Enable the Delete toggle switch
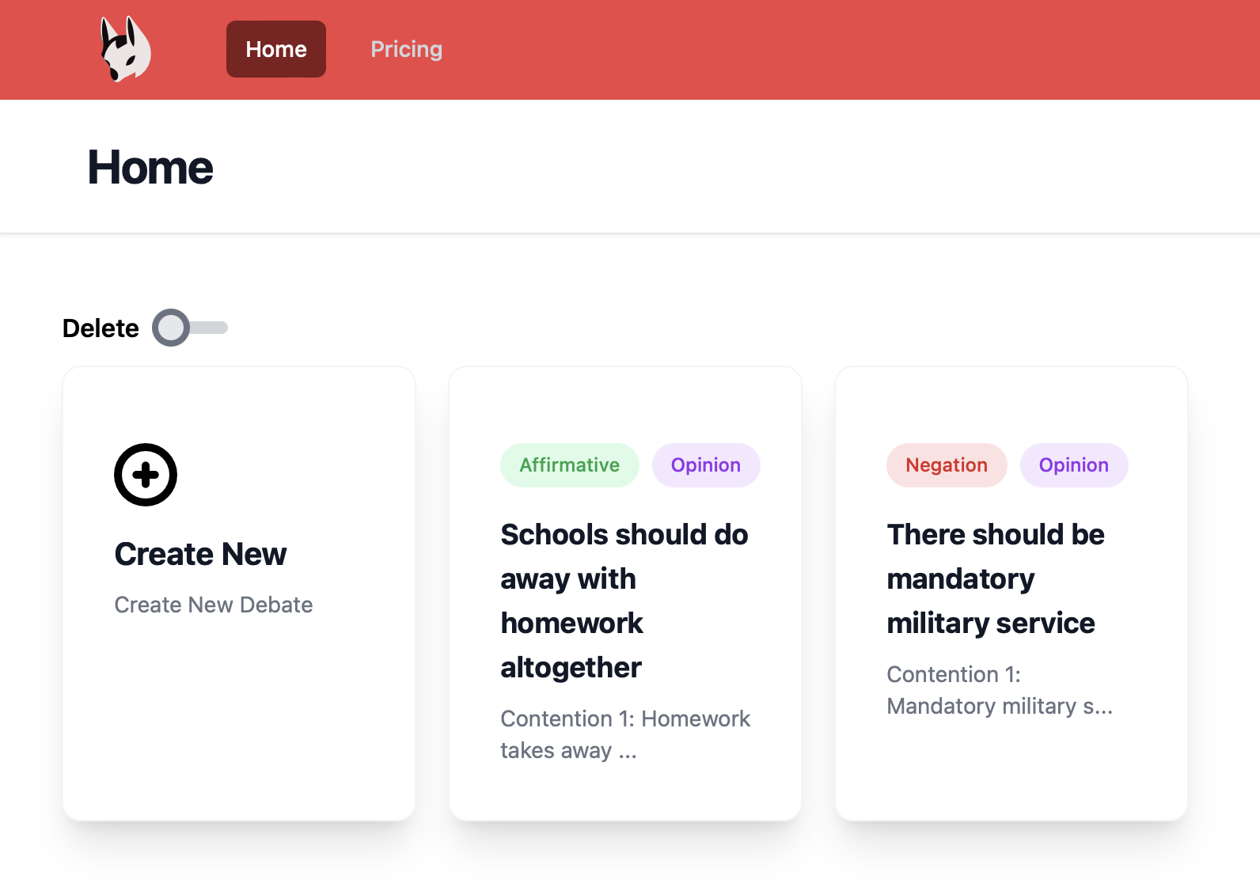The width and height of the screenshot is (1260, 891). pos(190,328)
